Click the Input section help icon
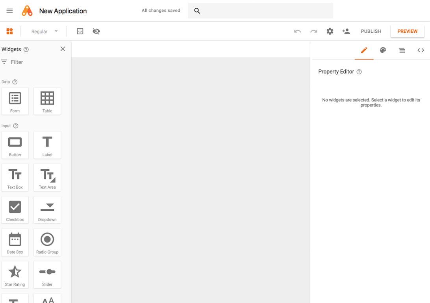This screenshot has width=430, height=303. pyautogui.click(x=16, y=126)
